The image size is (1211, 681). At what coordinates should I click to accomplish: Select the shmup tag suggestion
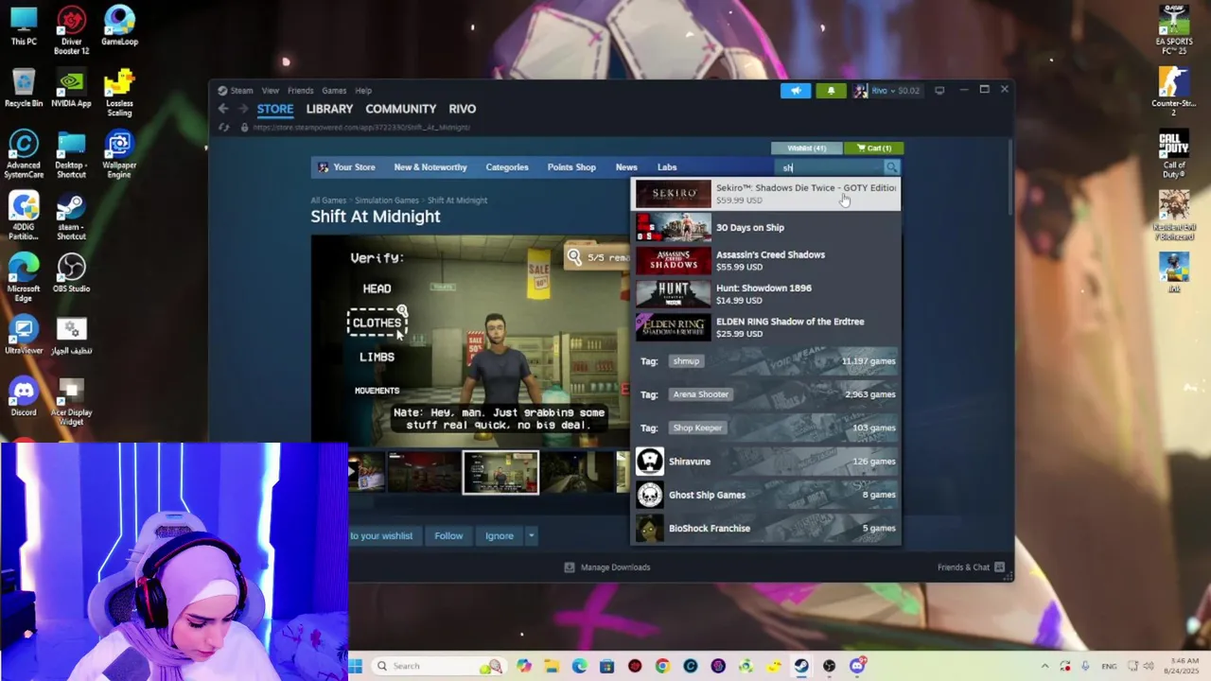click(x=766, y=361)
